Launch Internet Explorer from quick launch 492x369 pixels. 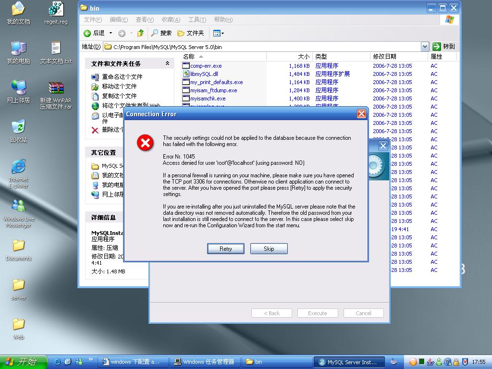57,362
